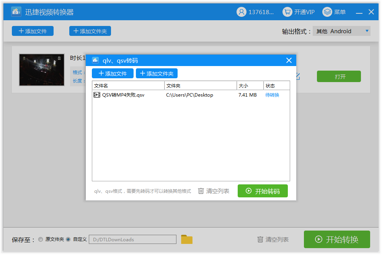This screenshot has height=255, width=382.
Task: Click 清空列表 in the transcode dialog
Action: [214, 191]
